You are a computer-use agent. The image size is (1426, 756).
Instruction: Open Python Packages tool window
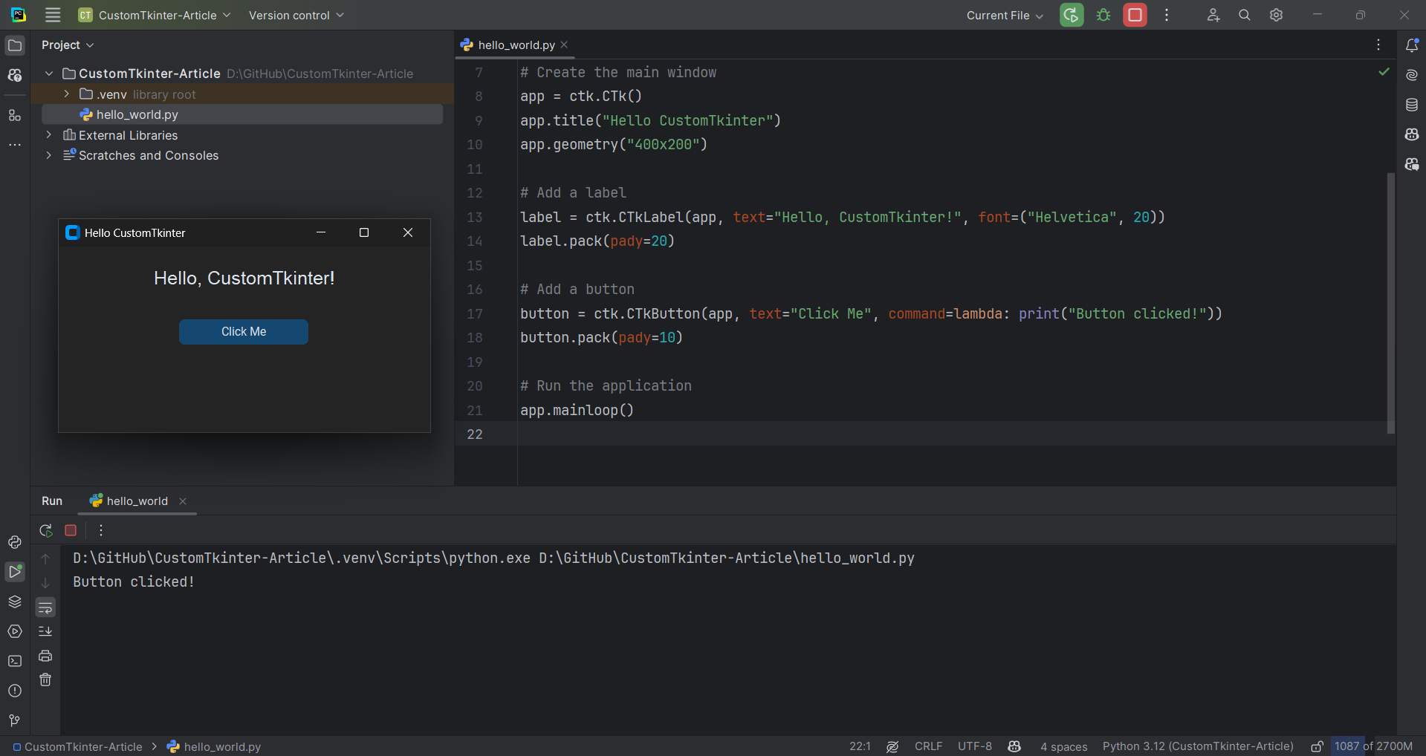(15, 602)
